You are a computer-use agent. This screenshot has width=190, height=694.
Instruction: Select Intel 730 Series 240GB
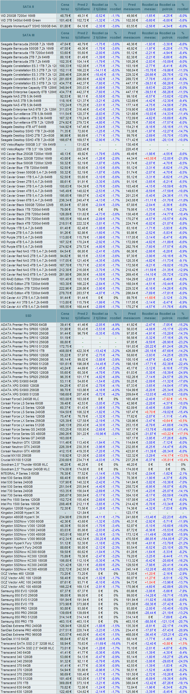coord(17,491)
